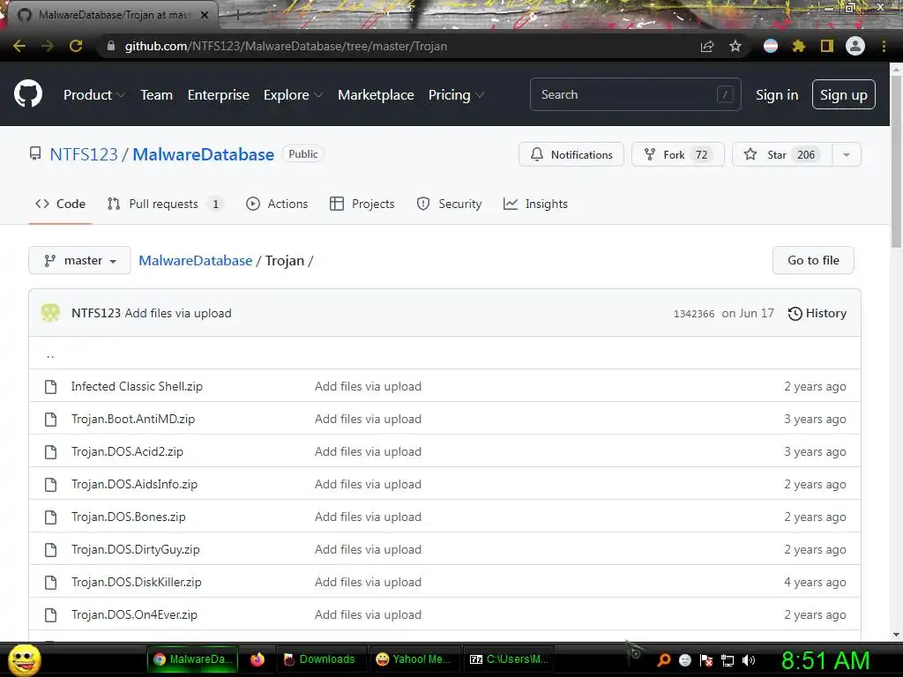Click the browser address bar URL
903x677 pixels.
click(286, 46)
